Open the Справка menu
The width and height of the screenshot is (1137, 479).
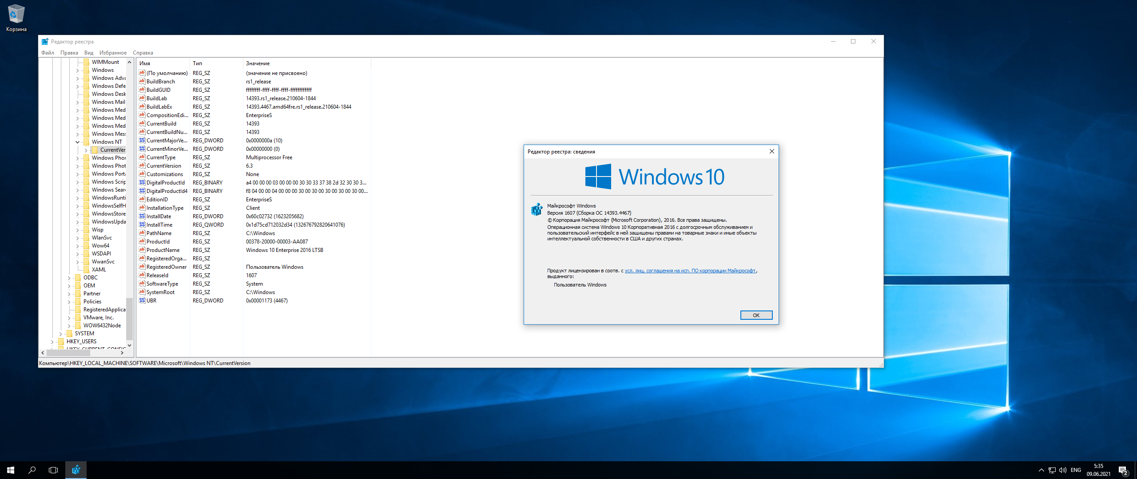143,52
